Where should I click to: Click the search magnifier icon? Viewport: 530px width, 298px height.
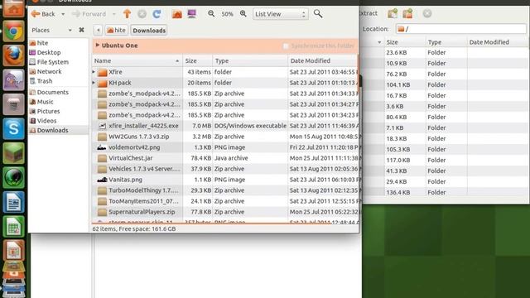[318, 14]
